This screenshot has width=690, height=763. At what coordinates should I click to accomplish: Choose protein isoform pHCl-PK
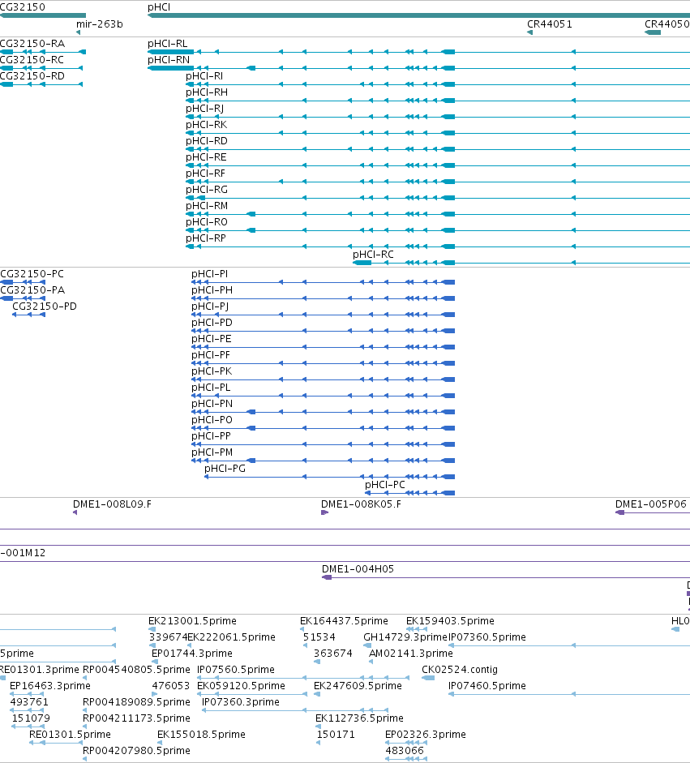tap(212, 371)
